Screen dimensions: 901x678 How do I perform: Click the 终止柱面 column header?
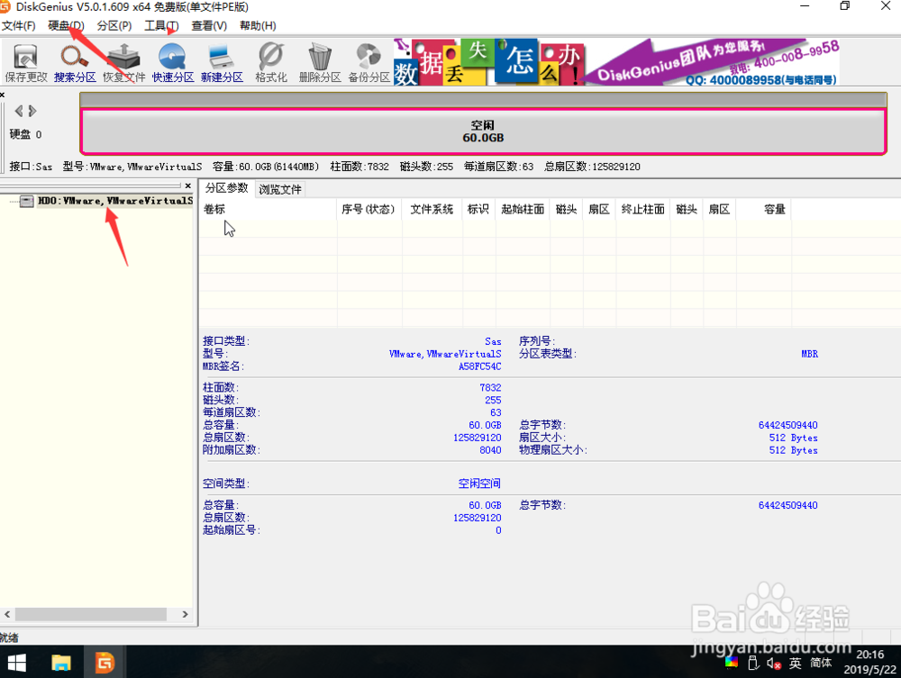(x=642, y=209)
